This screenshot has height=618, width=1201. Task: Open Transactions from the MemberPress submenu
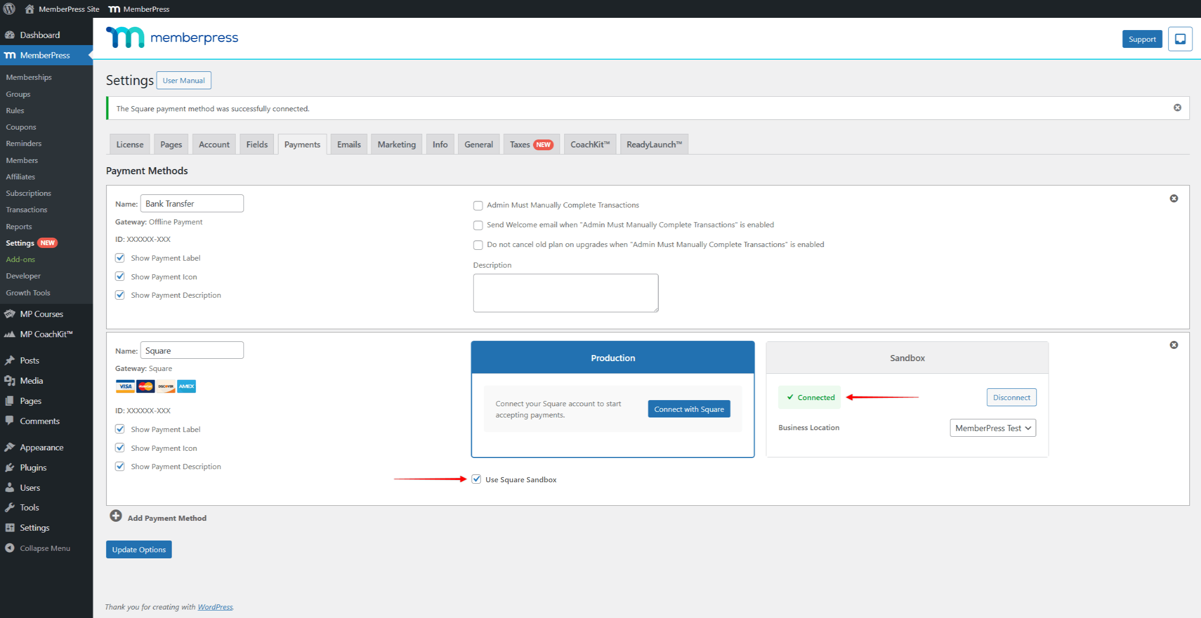pyautogui.click(x=26, y=210)
